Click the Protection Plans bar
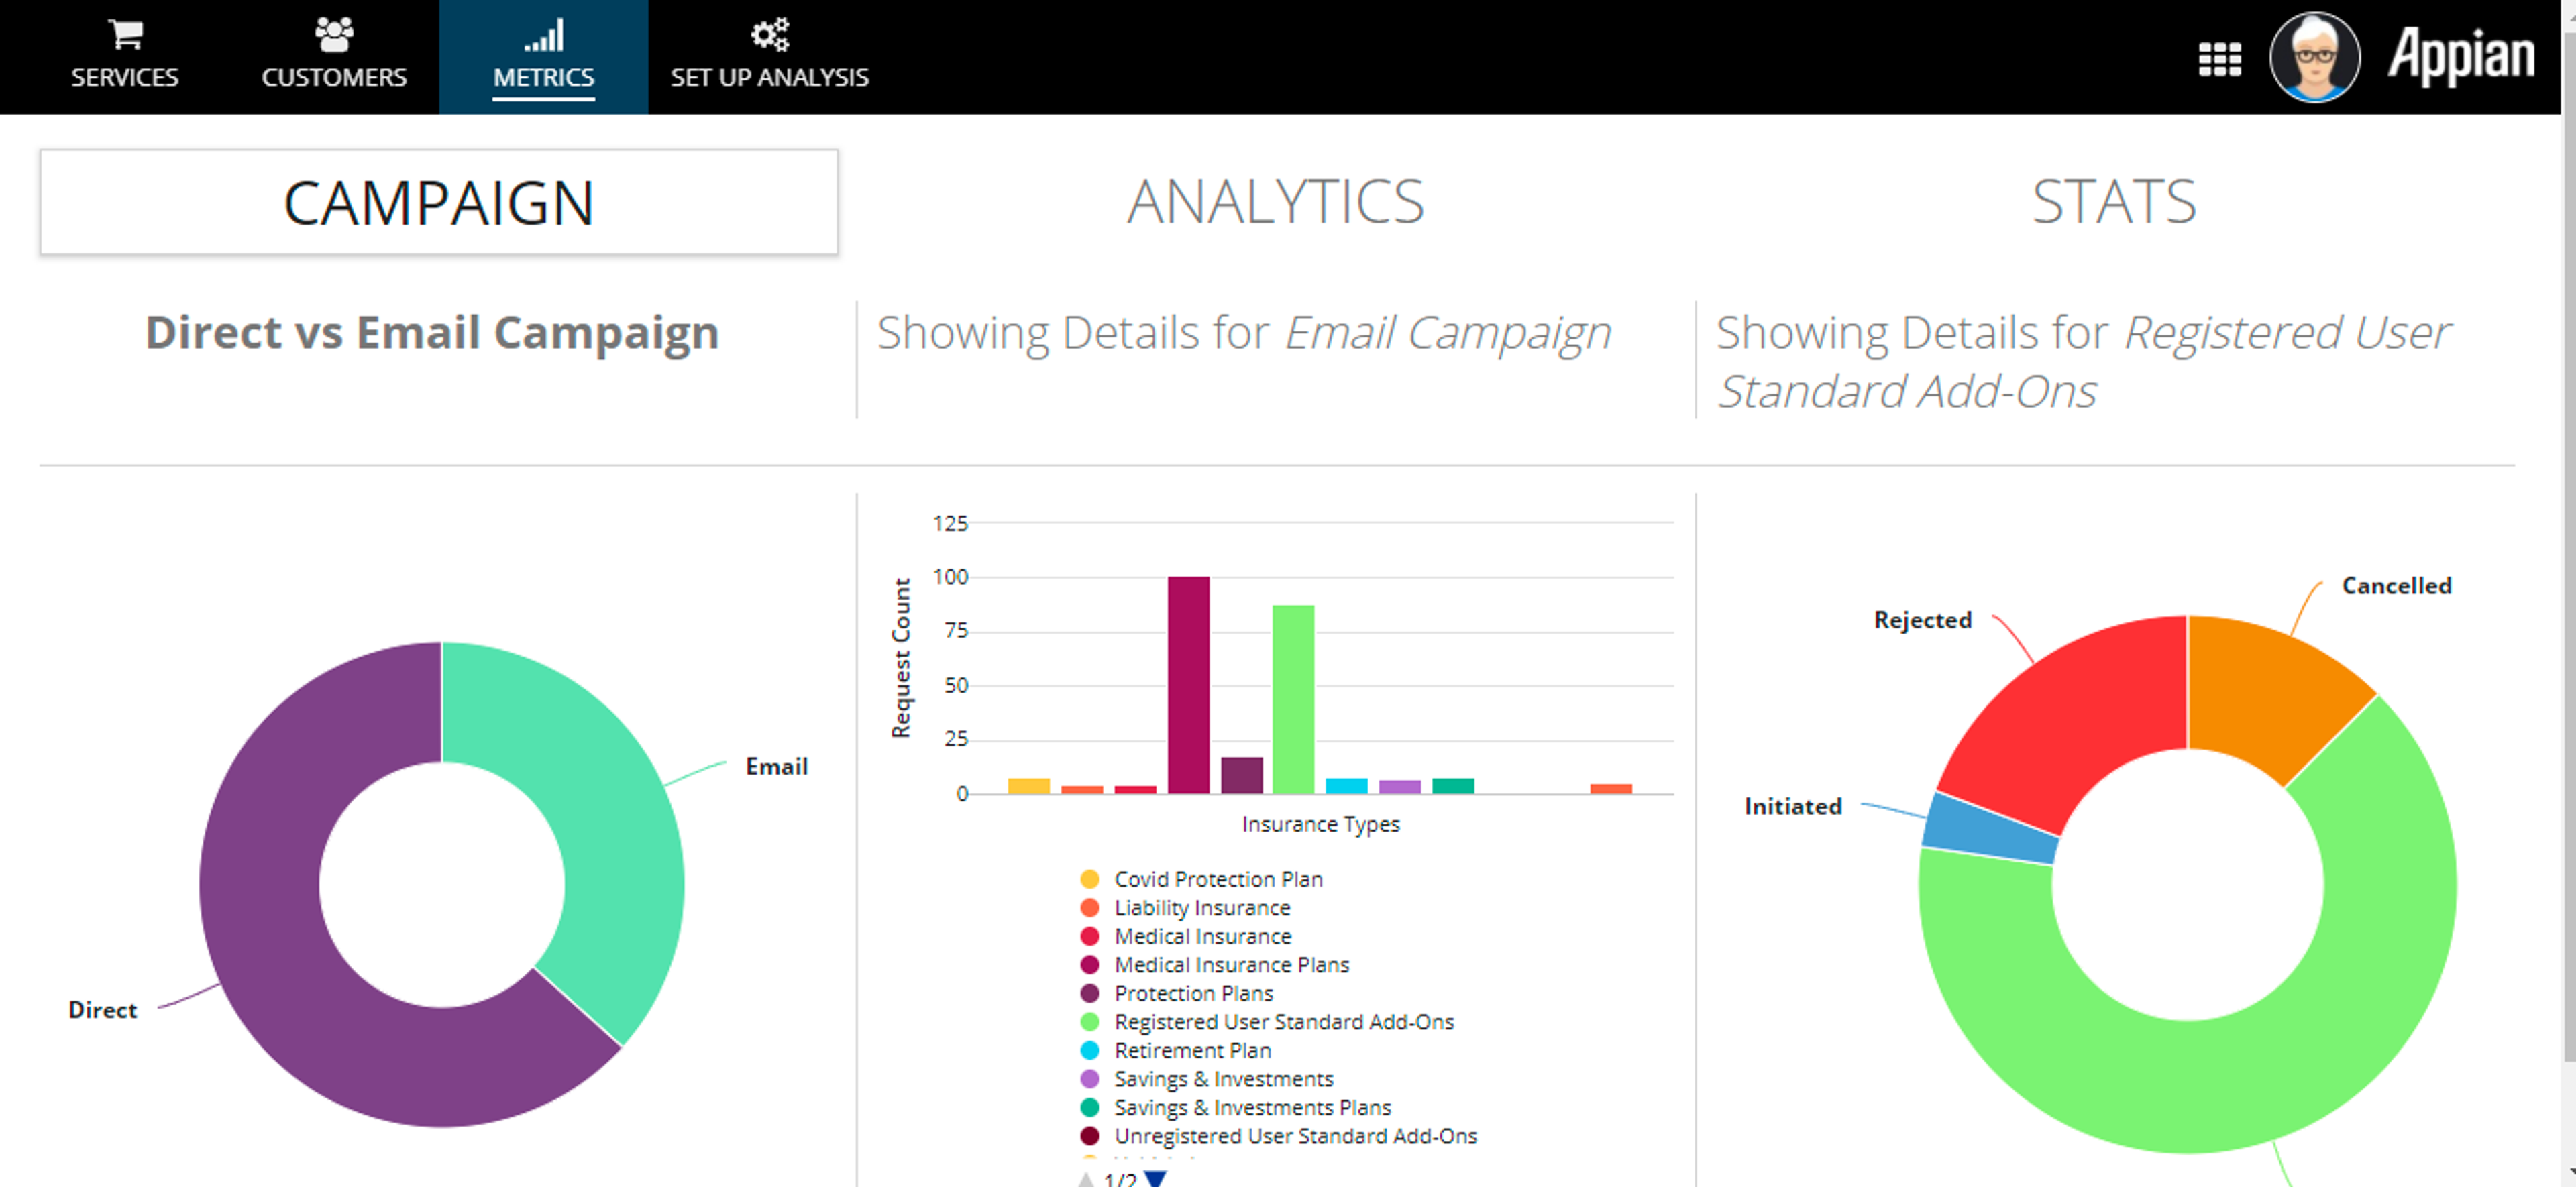This screenshot has width=2576, height=1187. pos(1242,776)
